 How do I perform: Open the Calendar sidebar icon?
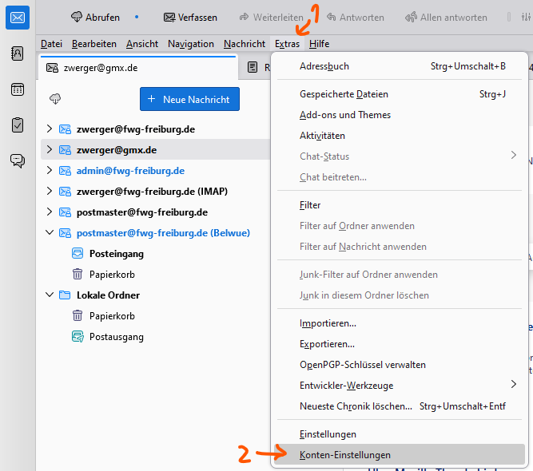click(18, 89)
